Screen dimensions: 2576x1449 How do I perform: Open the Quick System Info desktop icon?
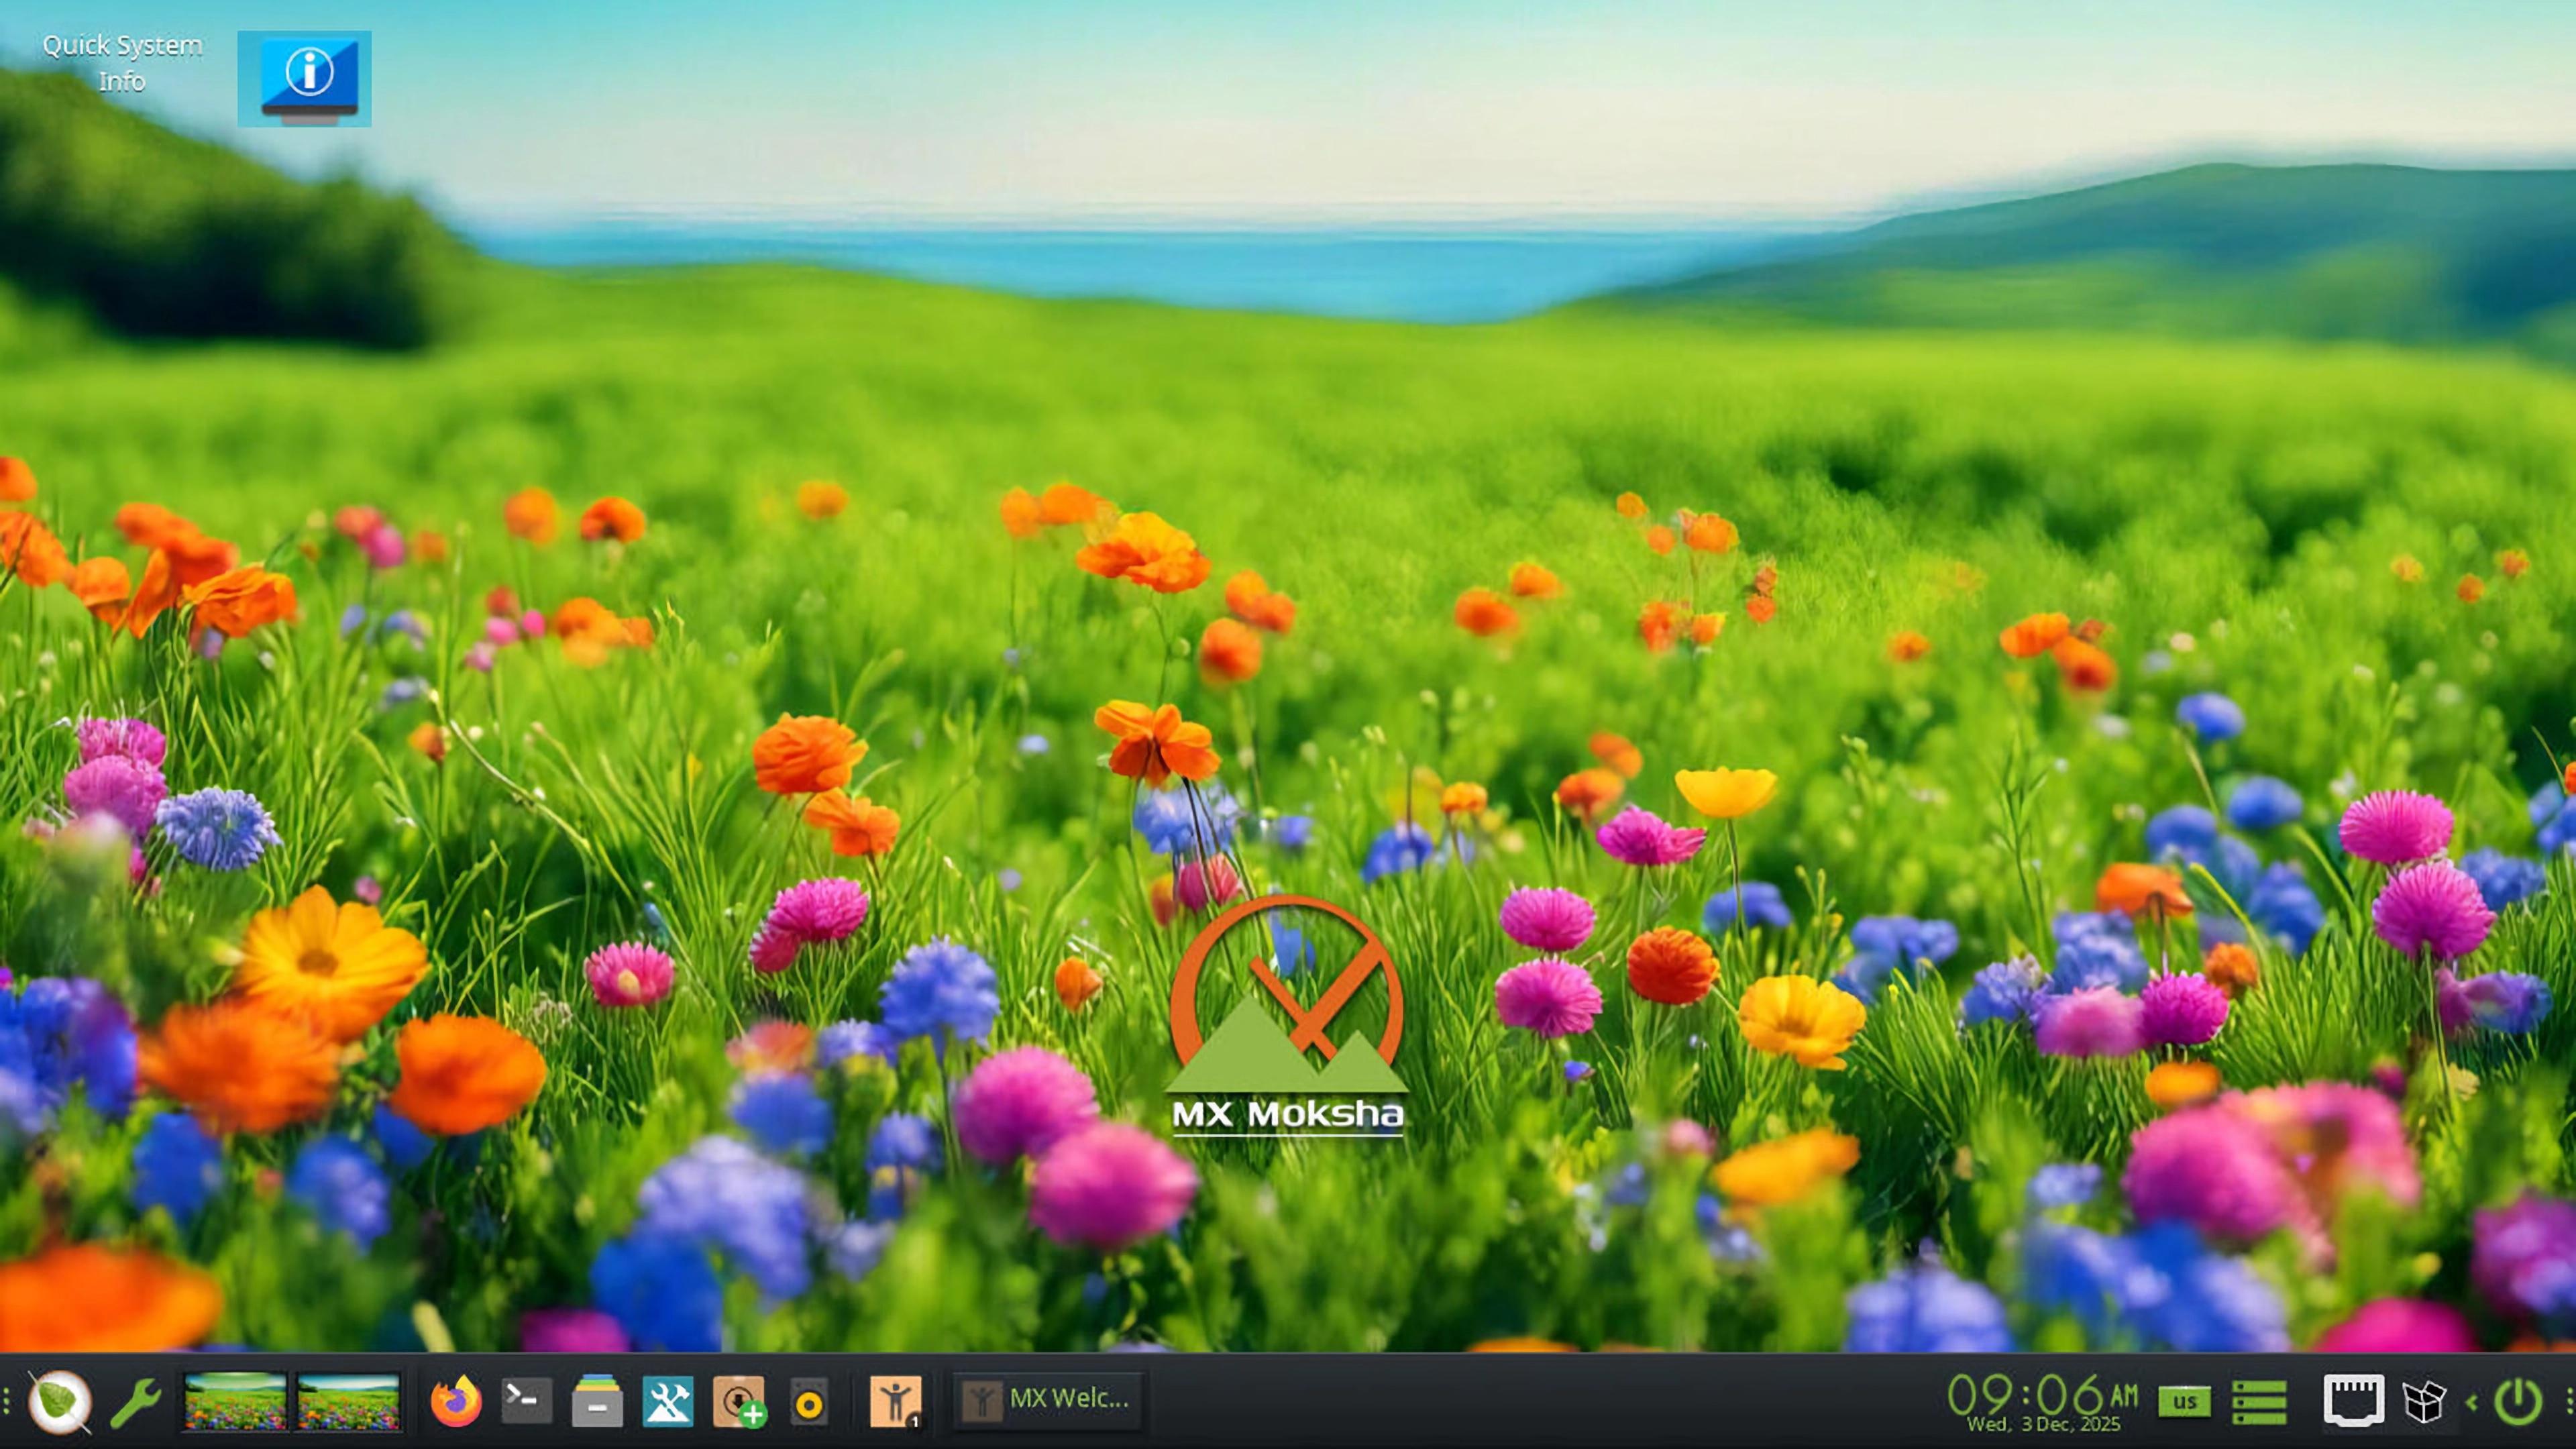click(x=304, y=79)
